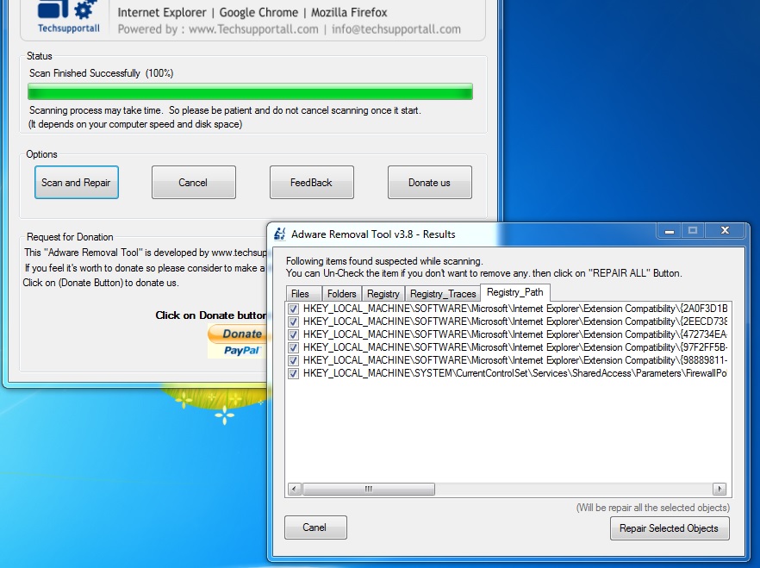Open the Registry tab
This screenshot has height=568, width=760.
(383, 294)
